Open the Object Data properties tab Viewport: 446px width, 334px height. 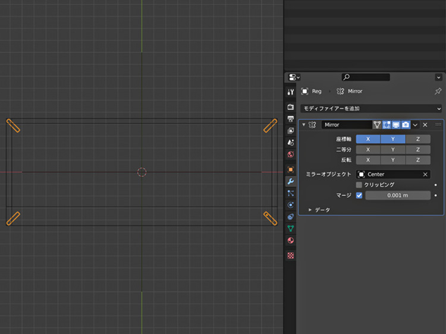tap(290, 228)
